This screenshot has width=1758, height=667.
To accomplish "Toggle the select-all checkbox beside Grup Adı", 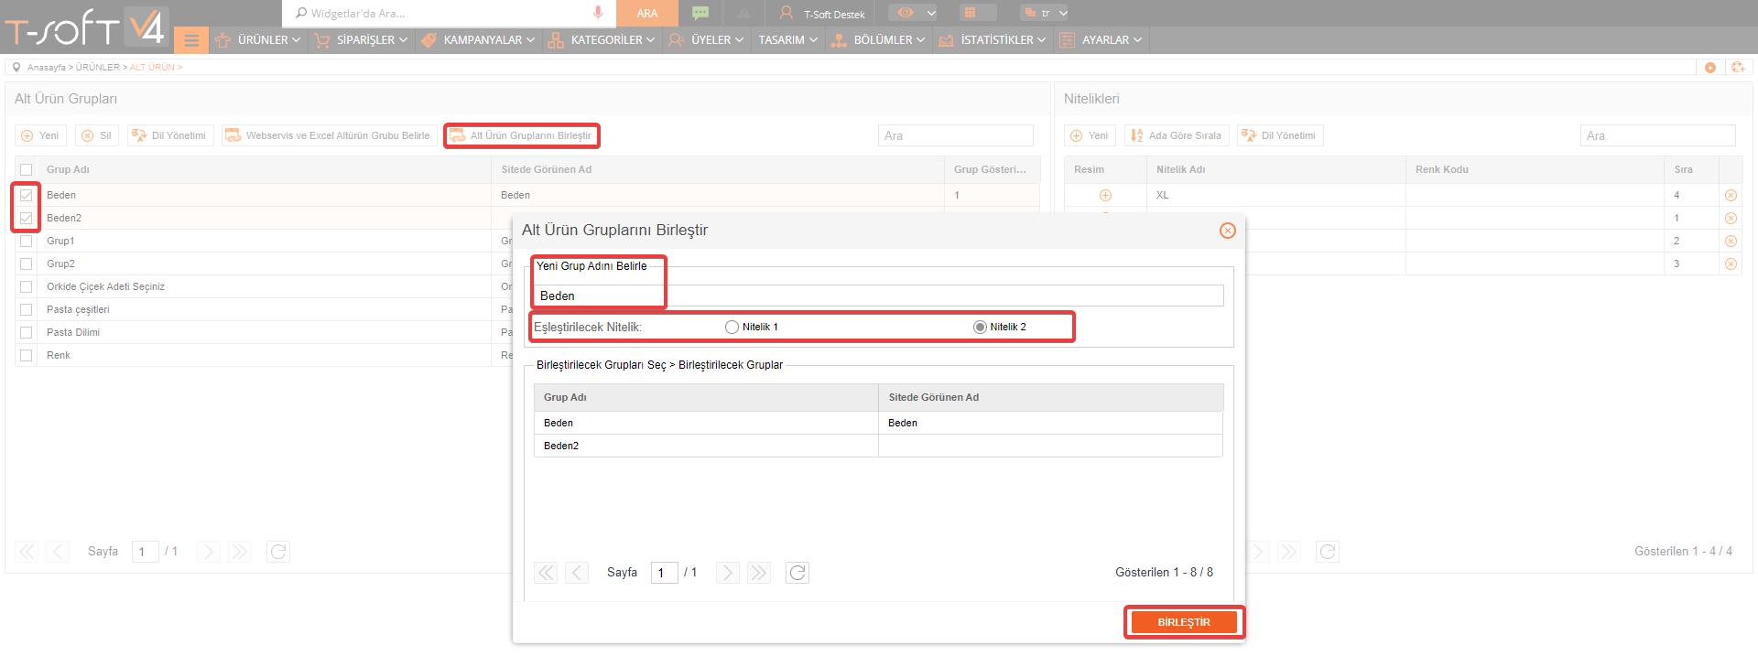I will point(26,169).
